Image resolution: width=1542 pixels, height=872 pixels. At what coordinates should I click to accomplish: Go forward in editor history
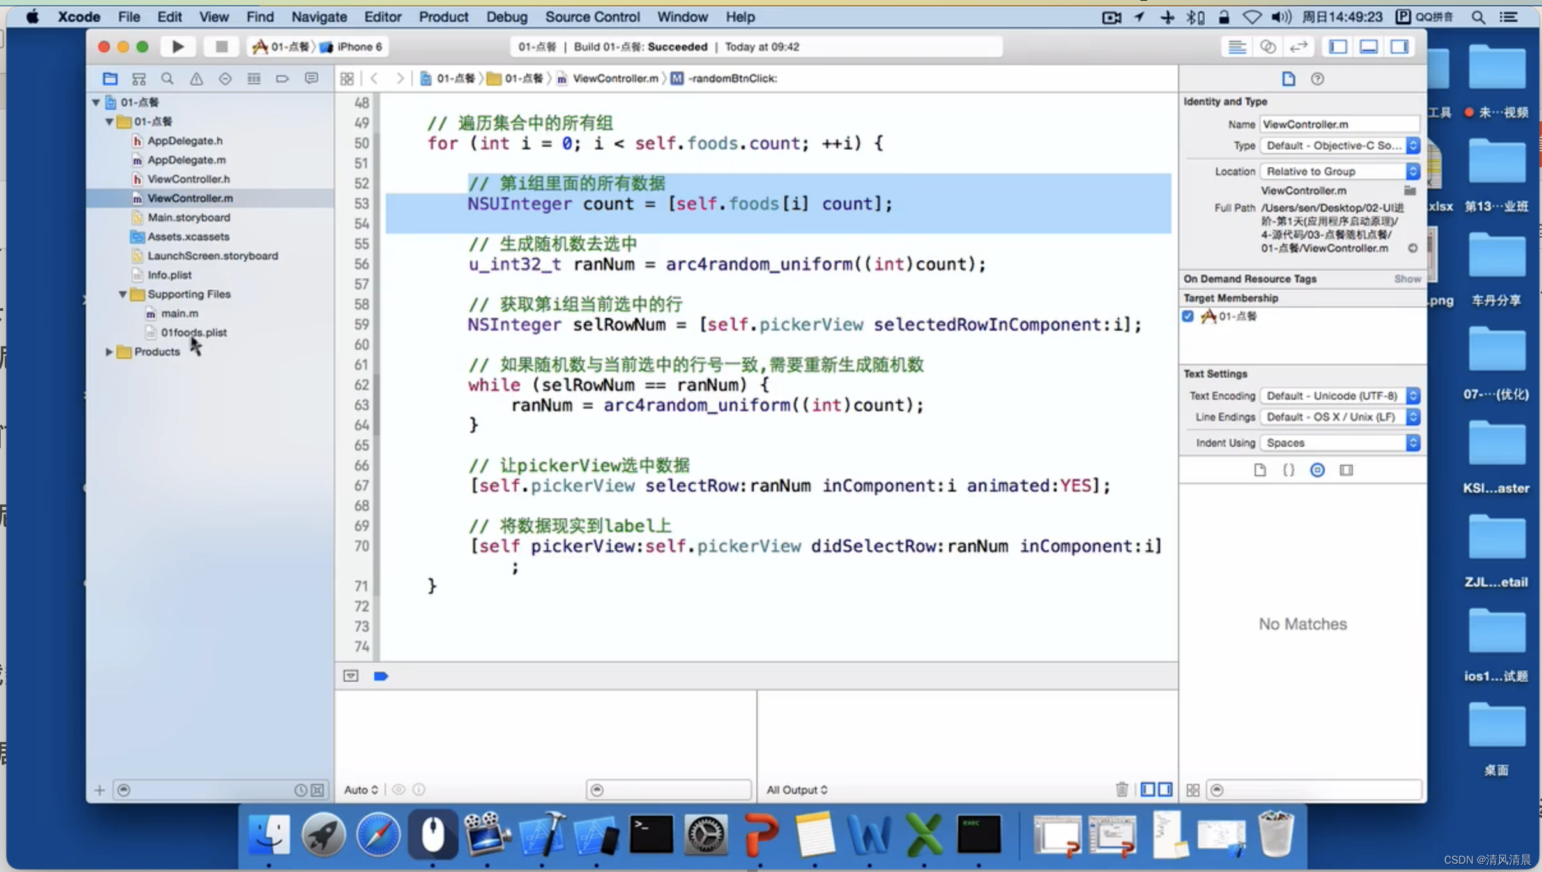400,79
